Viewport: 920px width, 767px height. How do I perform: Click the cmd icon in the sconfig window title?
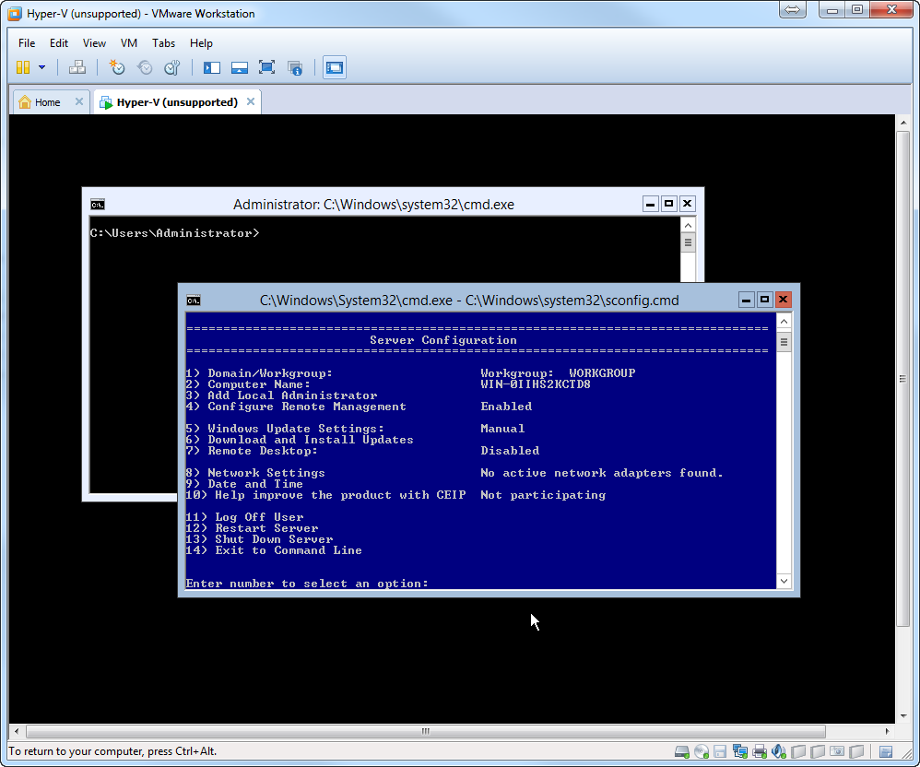pos(193,301)
